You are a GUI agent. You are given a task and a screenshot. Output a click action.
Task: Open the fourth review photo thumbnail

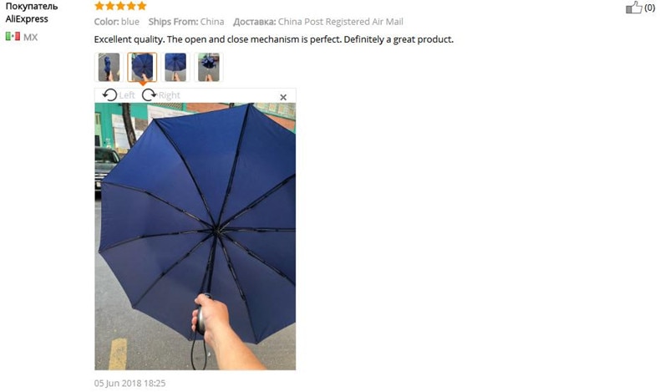point(208,67)
